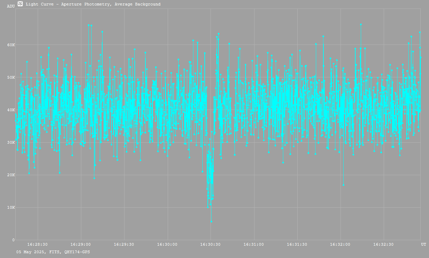Select the 60K y-axis tick label
Viewport: 429px width, 258px height.
coord(11,45)
